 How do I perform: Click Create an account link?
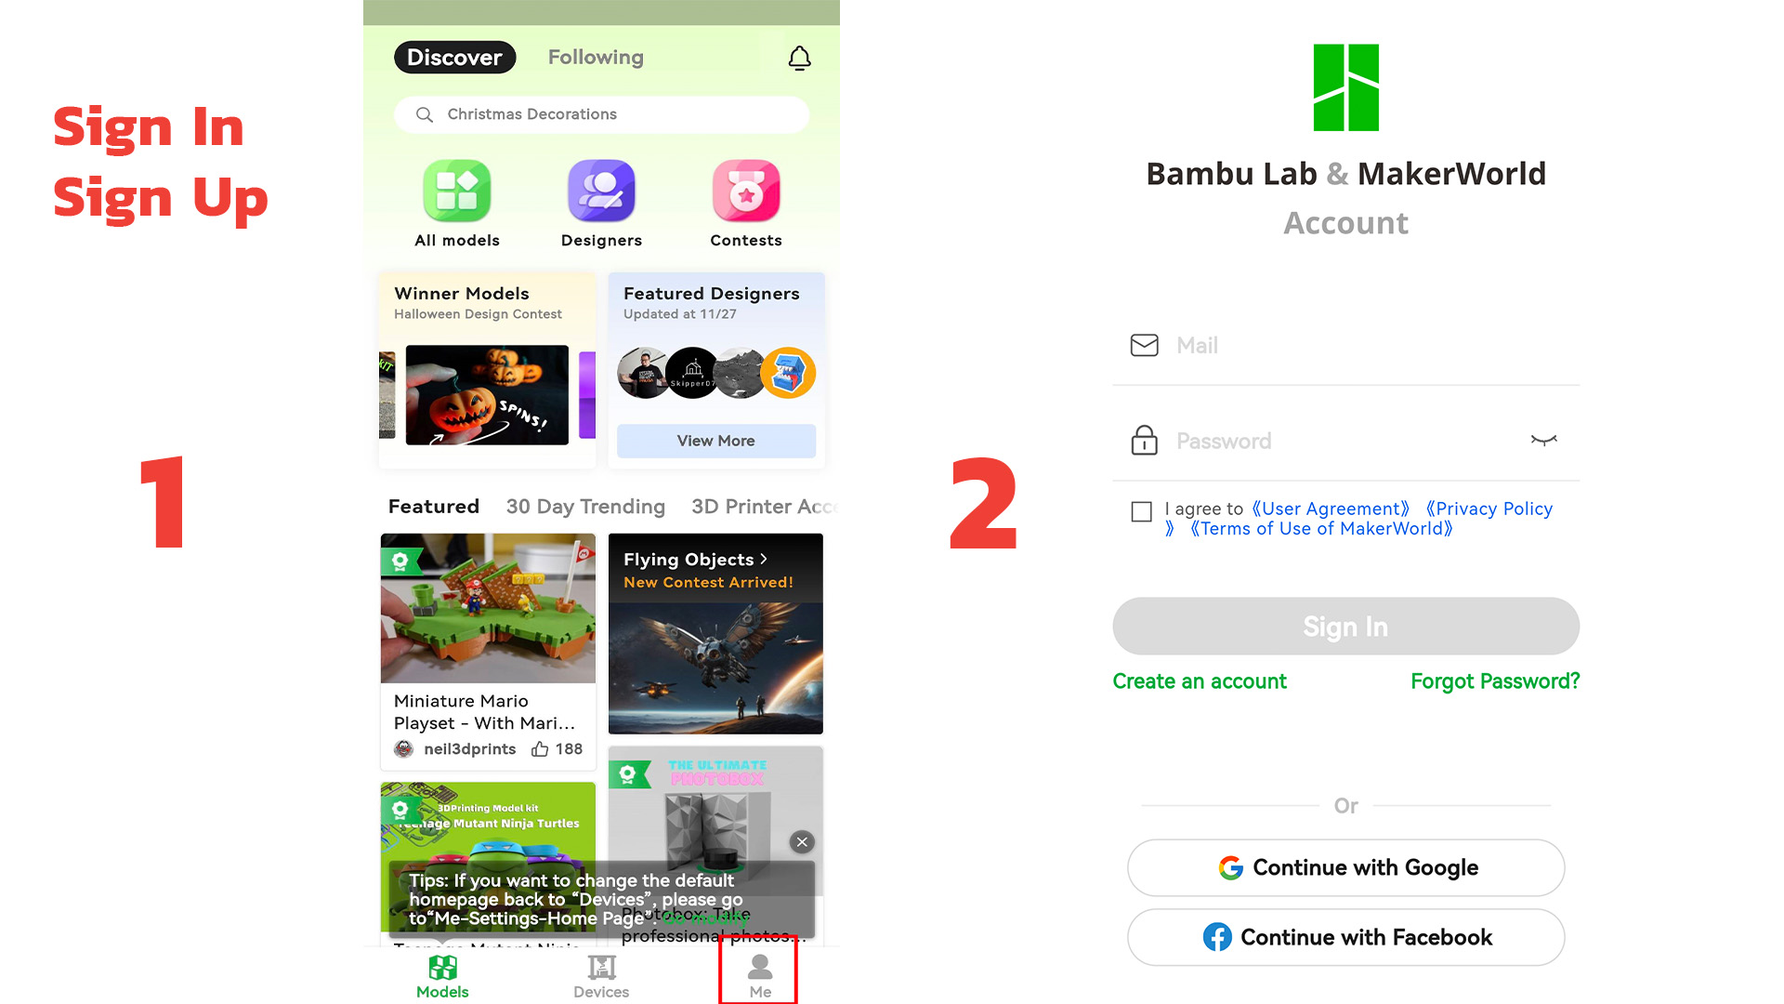[1200, 681]
